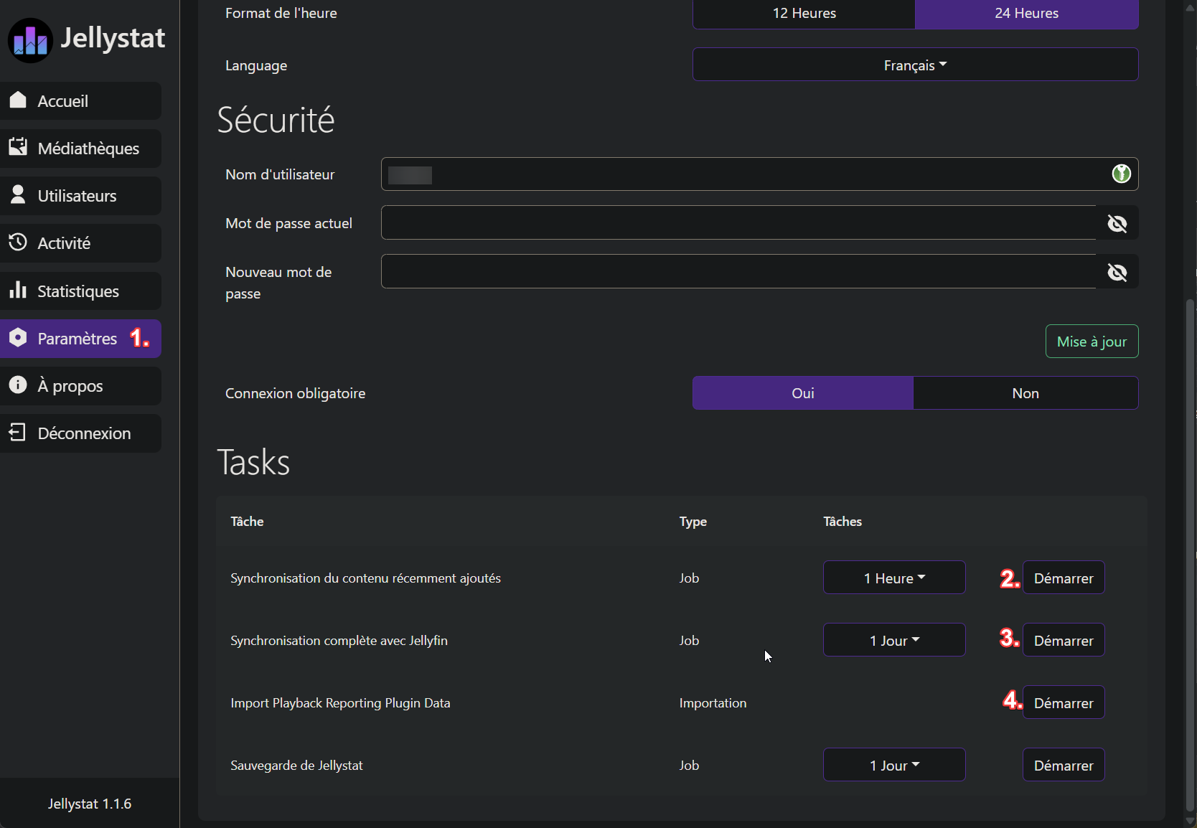Click the Utilisateurs person icon
Image resolution: width=1197 pixels, height=828 pixels.
[x=18, y=195]
